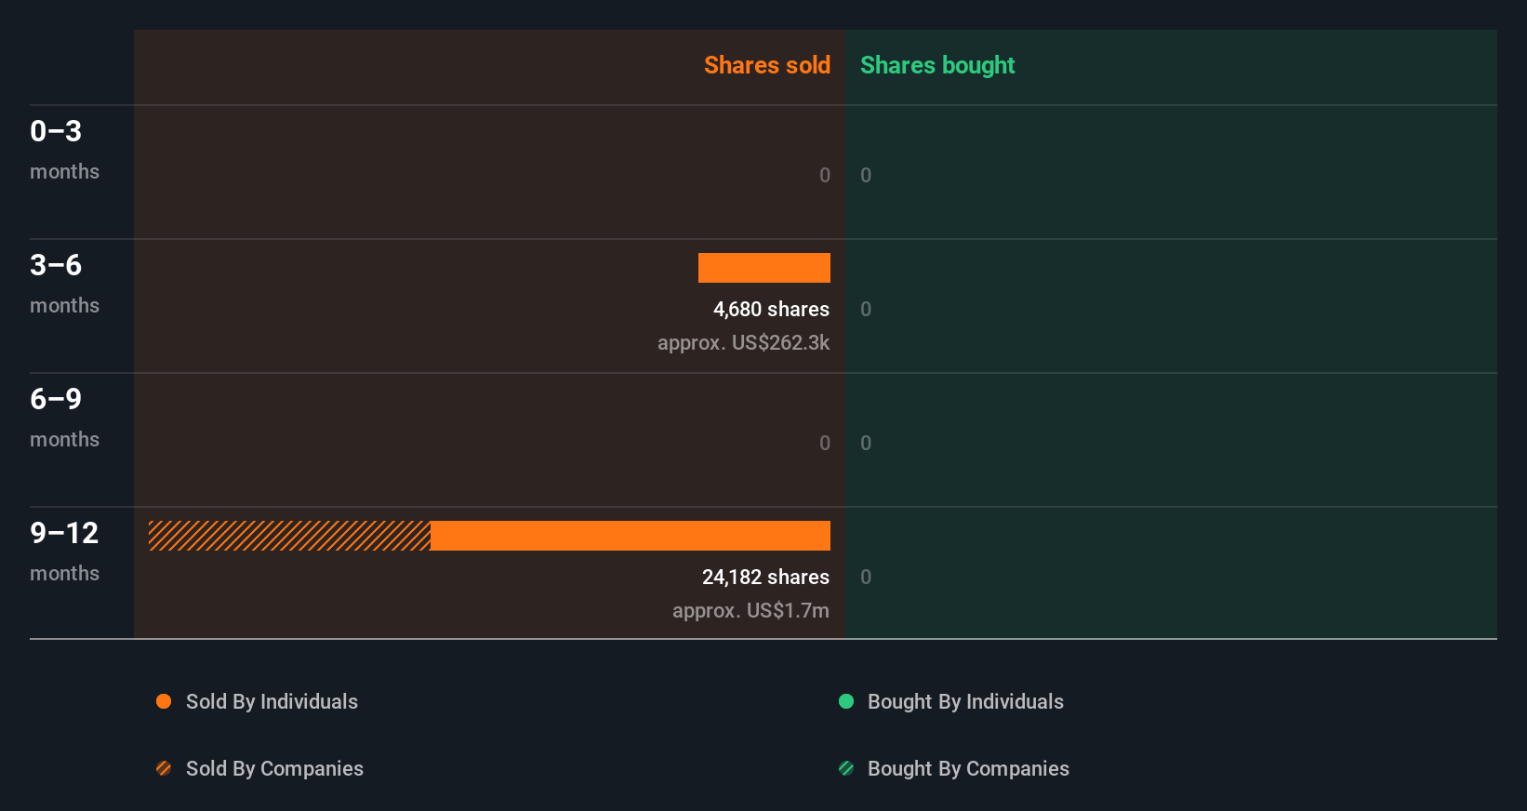
Task: Click the shares bought 0 in 6–9 months row
Action: point(866,443)
